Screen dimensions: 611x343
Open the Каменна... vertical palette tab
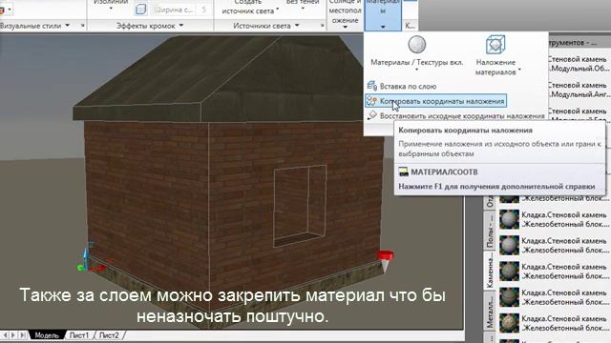(x=490, y=270)
